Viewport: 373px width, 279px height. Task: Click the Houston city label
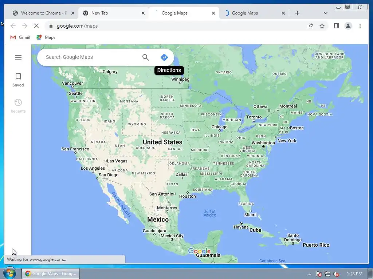188,196
